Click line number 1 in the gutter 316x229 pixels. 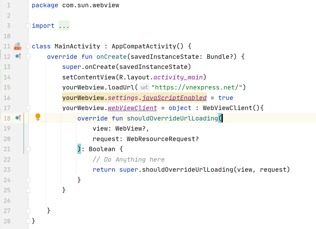coord(9,5)
